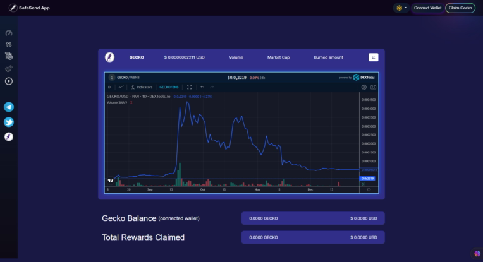Open the swap arrows icon in sidebar
The width and height of the screenshot is (483, 262).
tap(9, 44)
